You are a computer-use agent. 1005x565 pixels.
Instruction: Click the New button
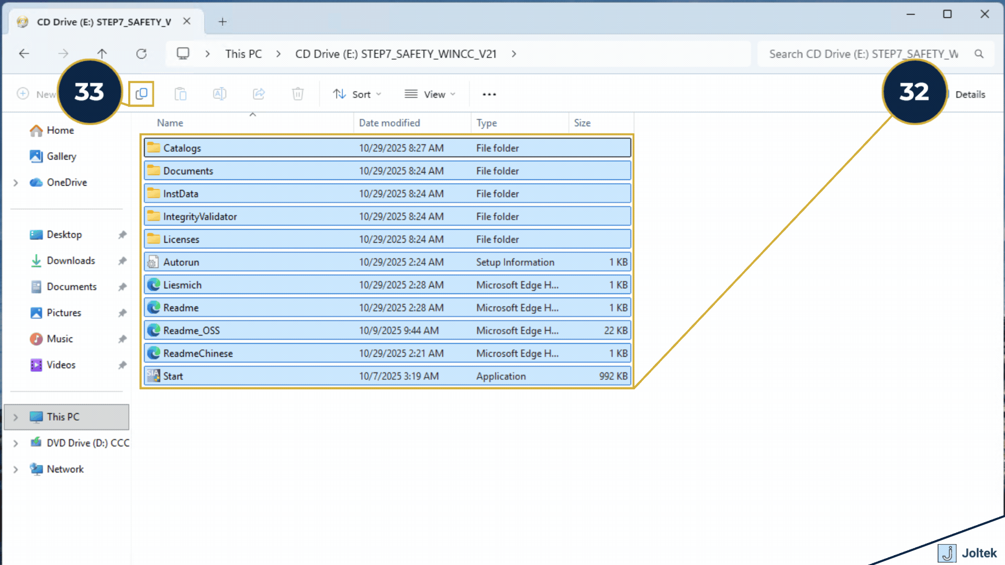[x=37, y=94]
